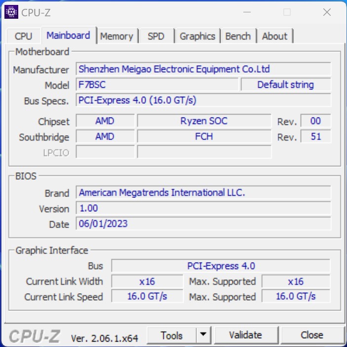Click the Ryzen SOC chipset field

(204, 120)
